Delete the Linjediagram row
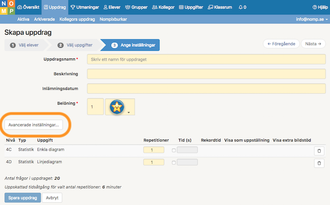This screenshot has width=330, height=205. point(319,163)
